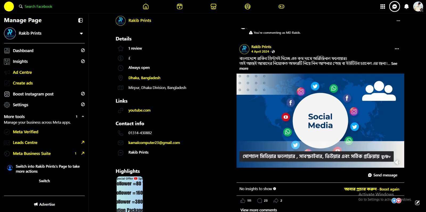Open the youtube.com link

[x=139, y=110]
